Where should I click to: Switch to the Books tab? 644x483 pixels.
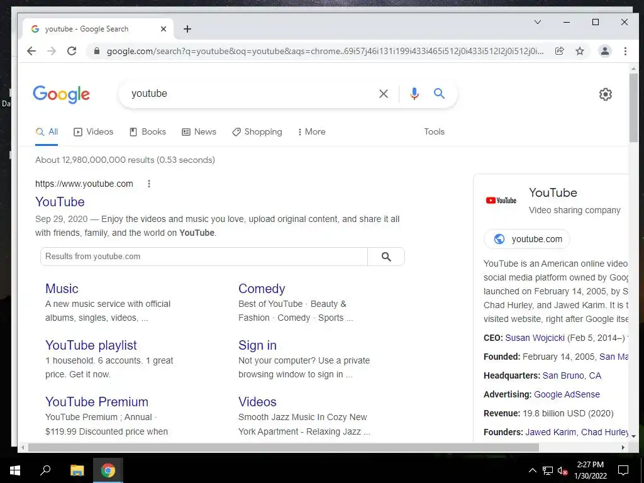point(147,132)
